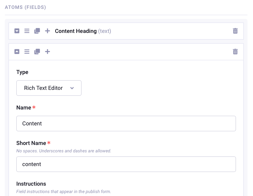This screenshot has height=196, width=253.
Task: Click reorder handle on expanded field row
Action: [27, 52]
